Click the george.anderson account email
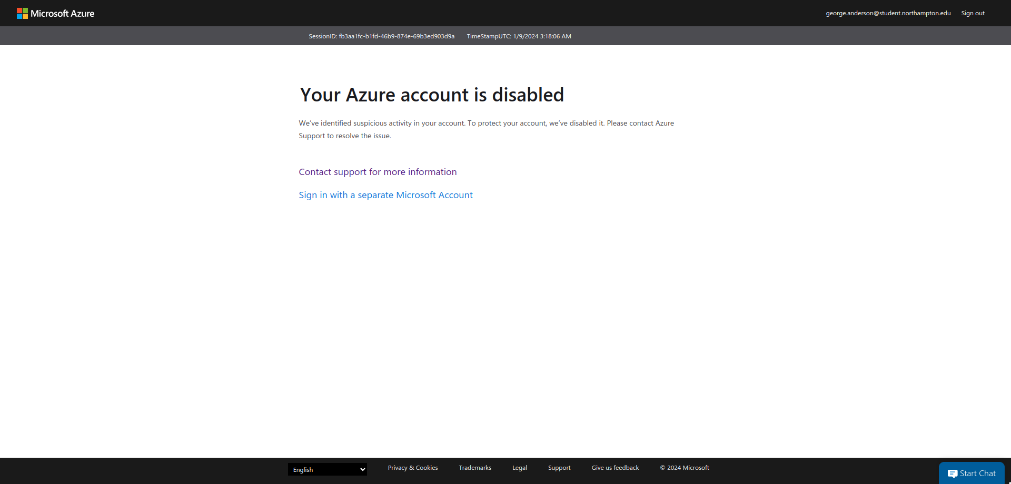 888,13
